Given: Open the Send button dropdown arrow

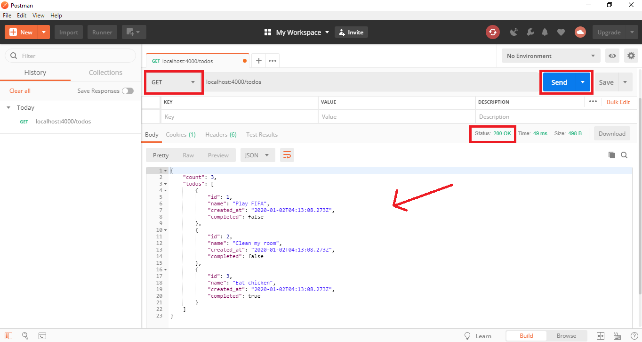Looking at the screenshot, I should [583, 82].
